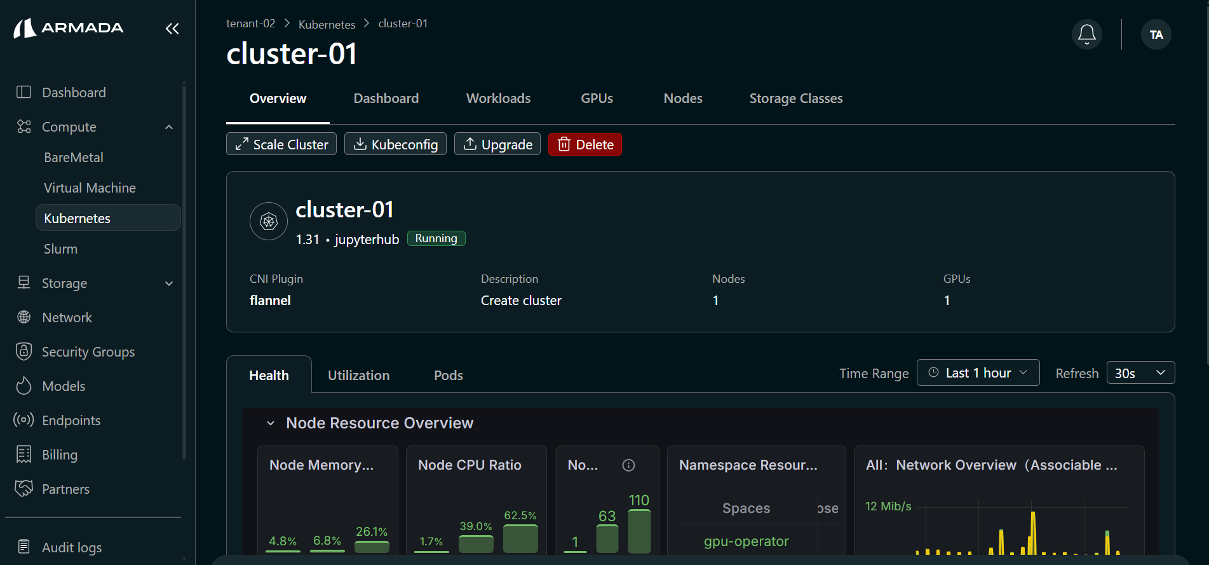Click the Armada logo

tap(69, 28)
